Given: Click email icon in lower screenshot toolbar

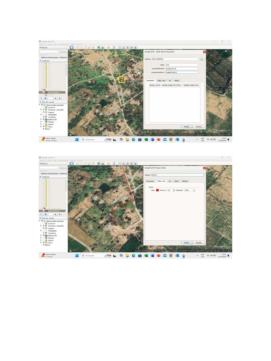Looking at the screenshot, I should 120,164.
